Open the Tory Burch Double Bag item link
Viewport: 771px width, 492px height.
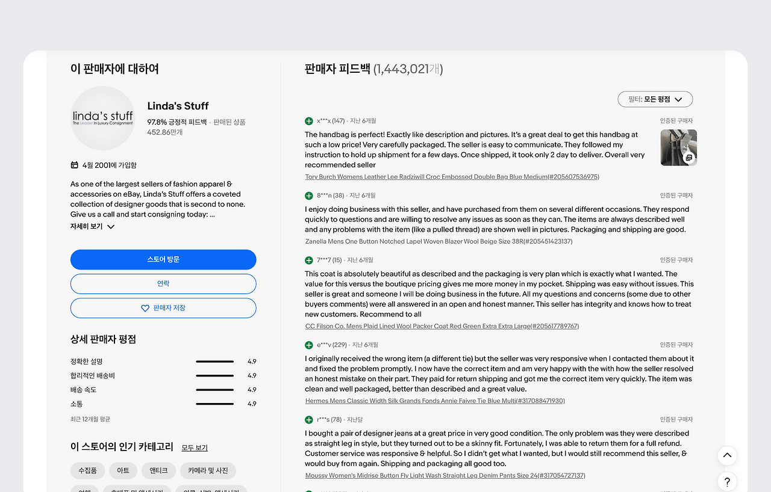point(452,177)
